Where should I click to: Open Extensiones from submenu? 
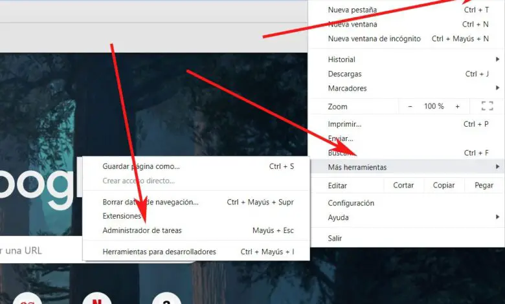[x=196, y=216]
